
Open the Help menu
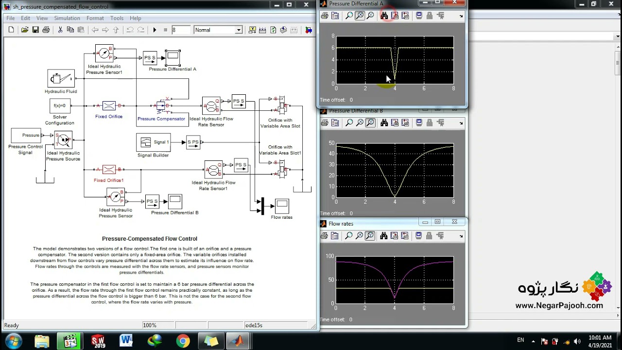pyautogui.click(x=136, y=18)
